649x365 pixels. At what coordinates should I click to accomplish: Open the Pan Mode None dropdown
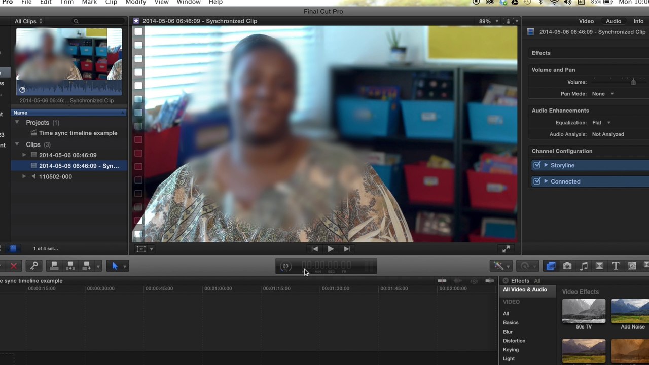(x=603, y=94)
